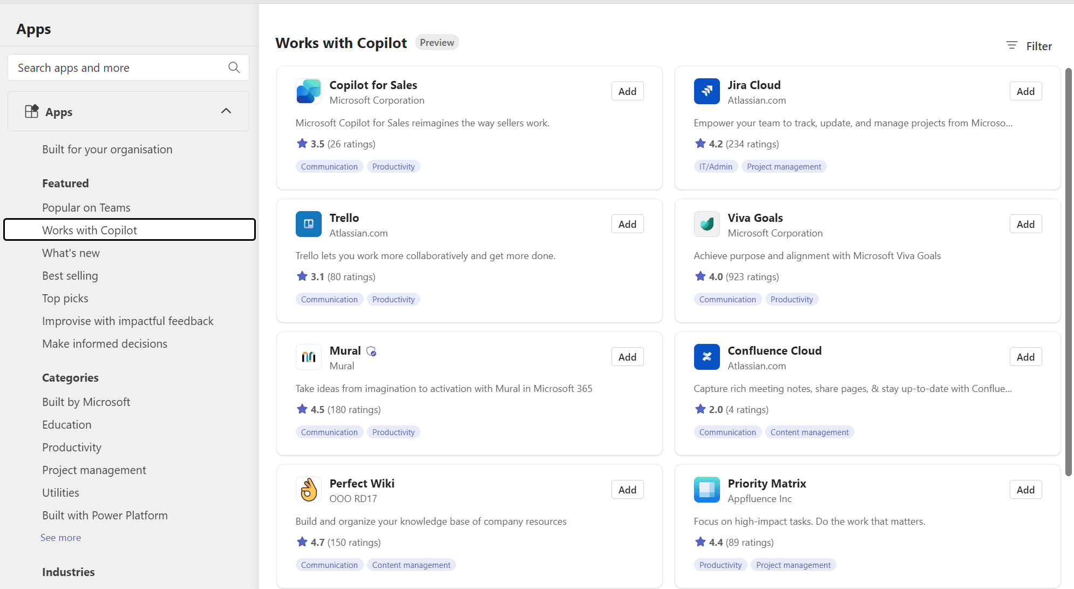This screenshot has height=589, width=1074.
Task: Click the star rating icon for Perfect Wiki
Action: click(x=302, y=541)
